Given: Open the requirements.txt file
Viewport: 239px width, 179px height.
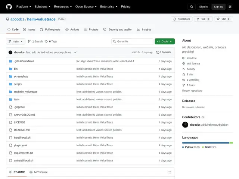Looking at the screenshot, I should point(23,153).
